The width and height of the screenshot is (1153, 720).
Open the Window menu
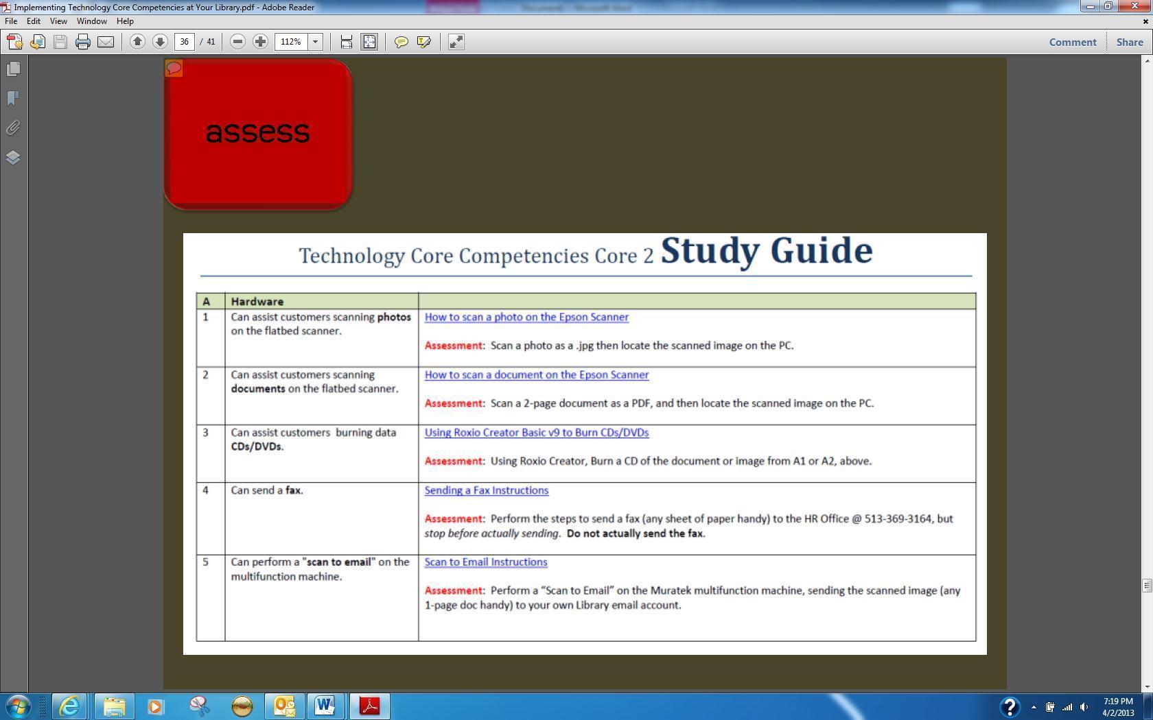point(91,21)
